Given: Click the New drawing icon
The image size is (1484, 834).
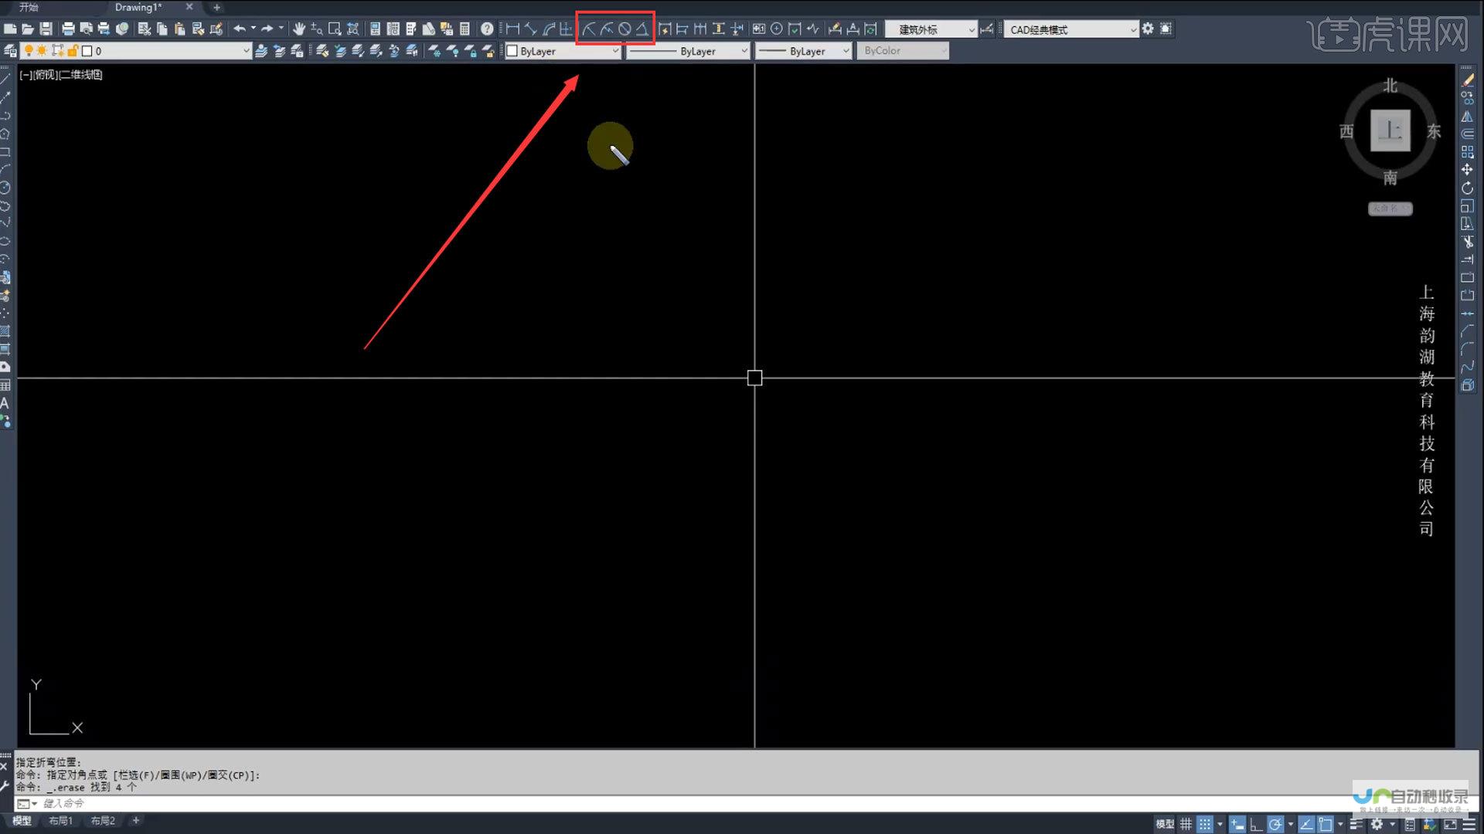Looking at the screenshot, I should (9, 29).
